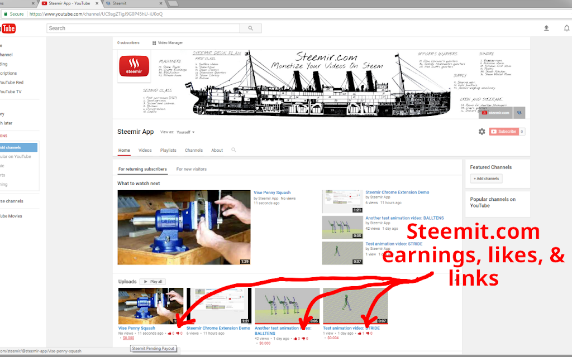Play the large Vise Penny Squash featured video

184,228
